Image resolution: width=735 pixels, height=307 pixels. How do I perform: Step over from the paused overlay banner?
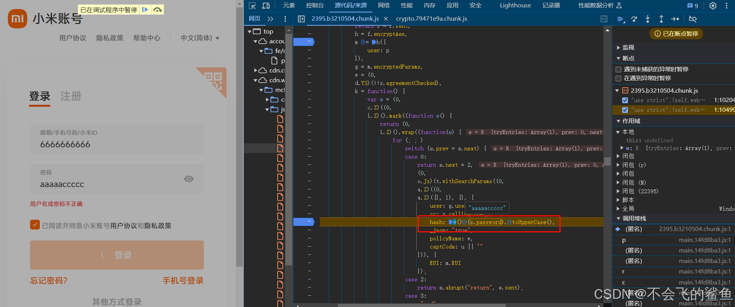click(x=157, y=9)
